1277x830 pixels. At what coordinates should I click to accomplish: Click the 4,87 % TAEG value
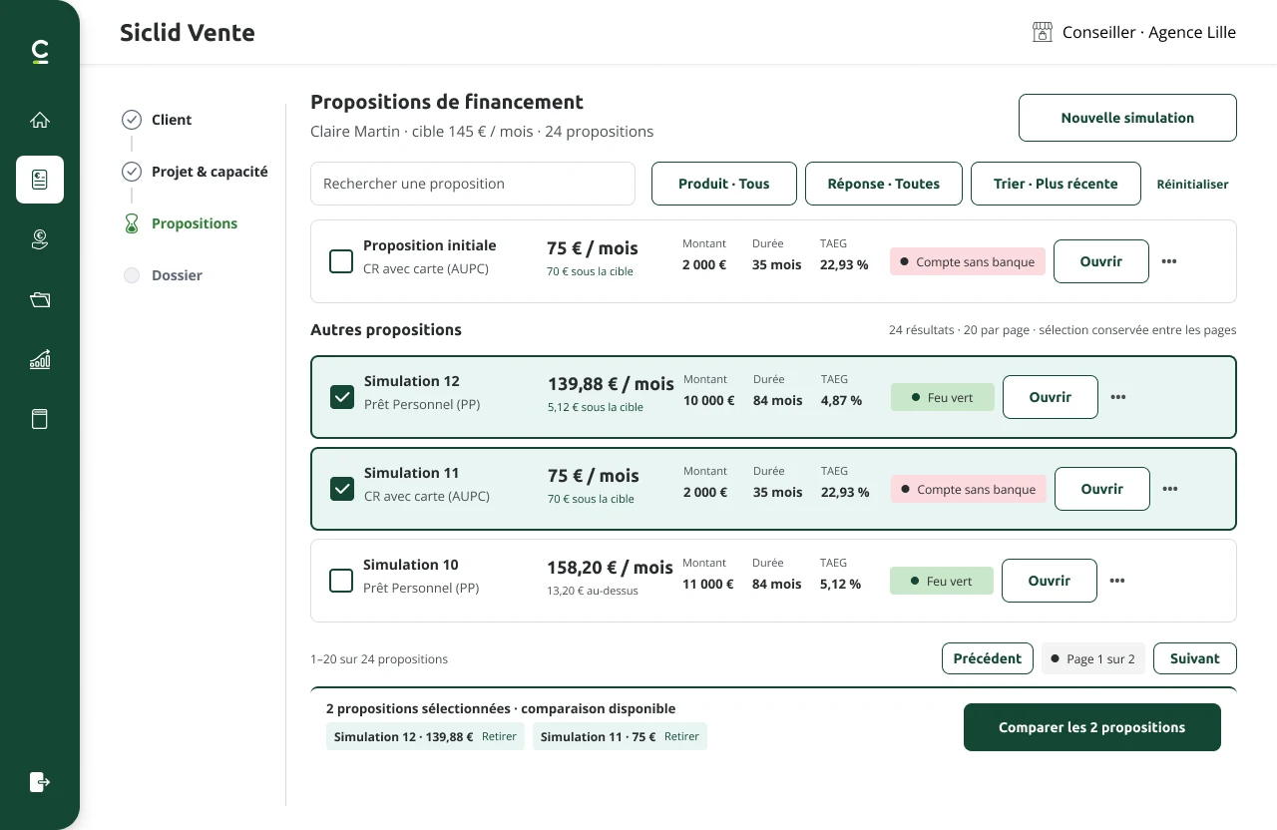coord(841,400)
